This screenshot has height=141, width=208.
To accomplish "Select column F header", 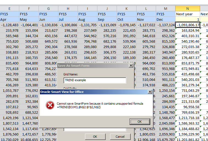I will (x=29, y=8).
